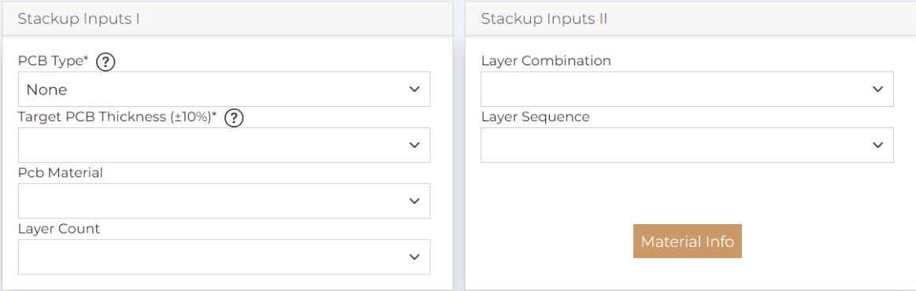The width and height of the screenshot is (916, 291).
Task: Open the Pcb Material dropdown
Action: pyautogui.click(x=224, y=201)
